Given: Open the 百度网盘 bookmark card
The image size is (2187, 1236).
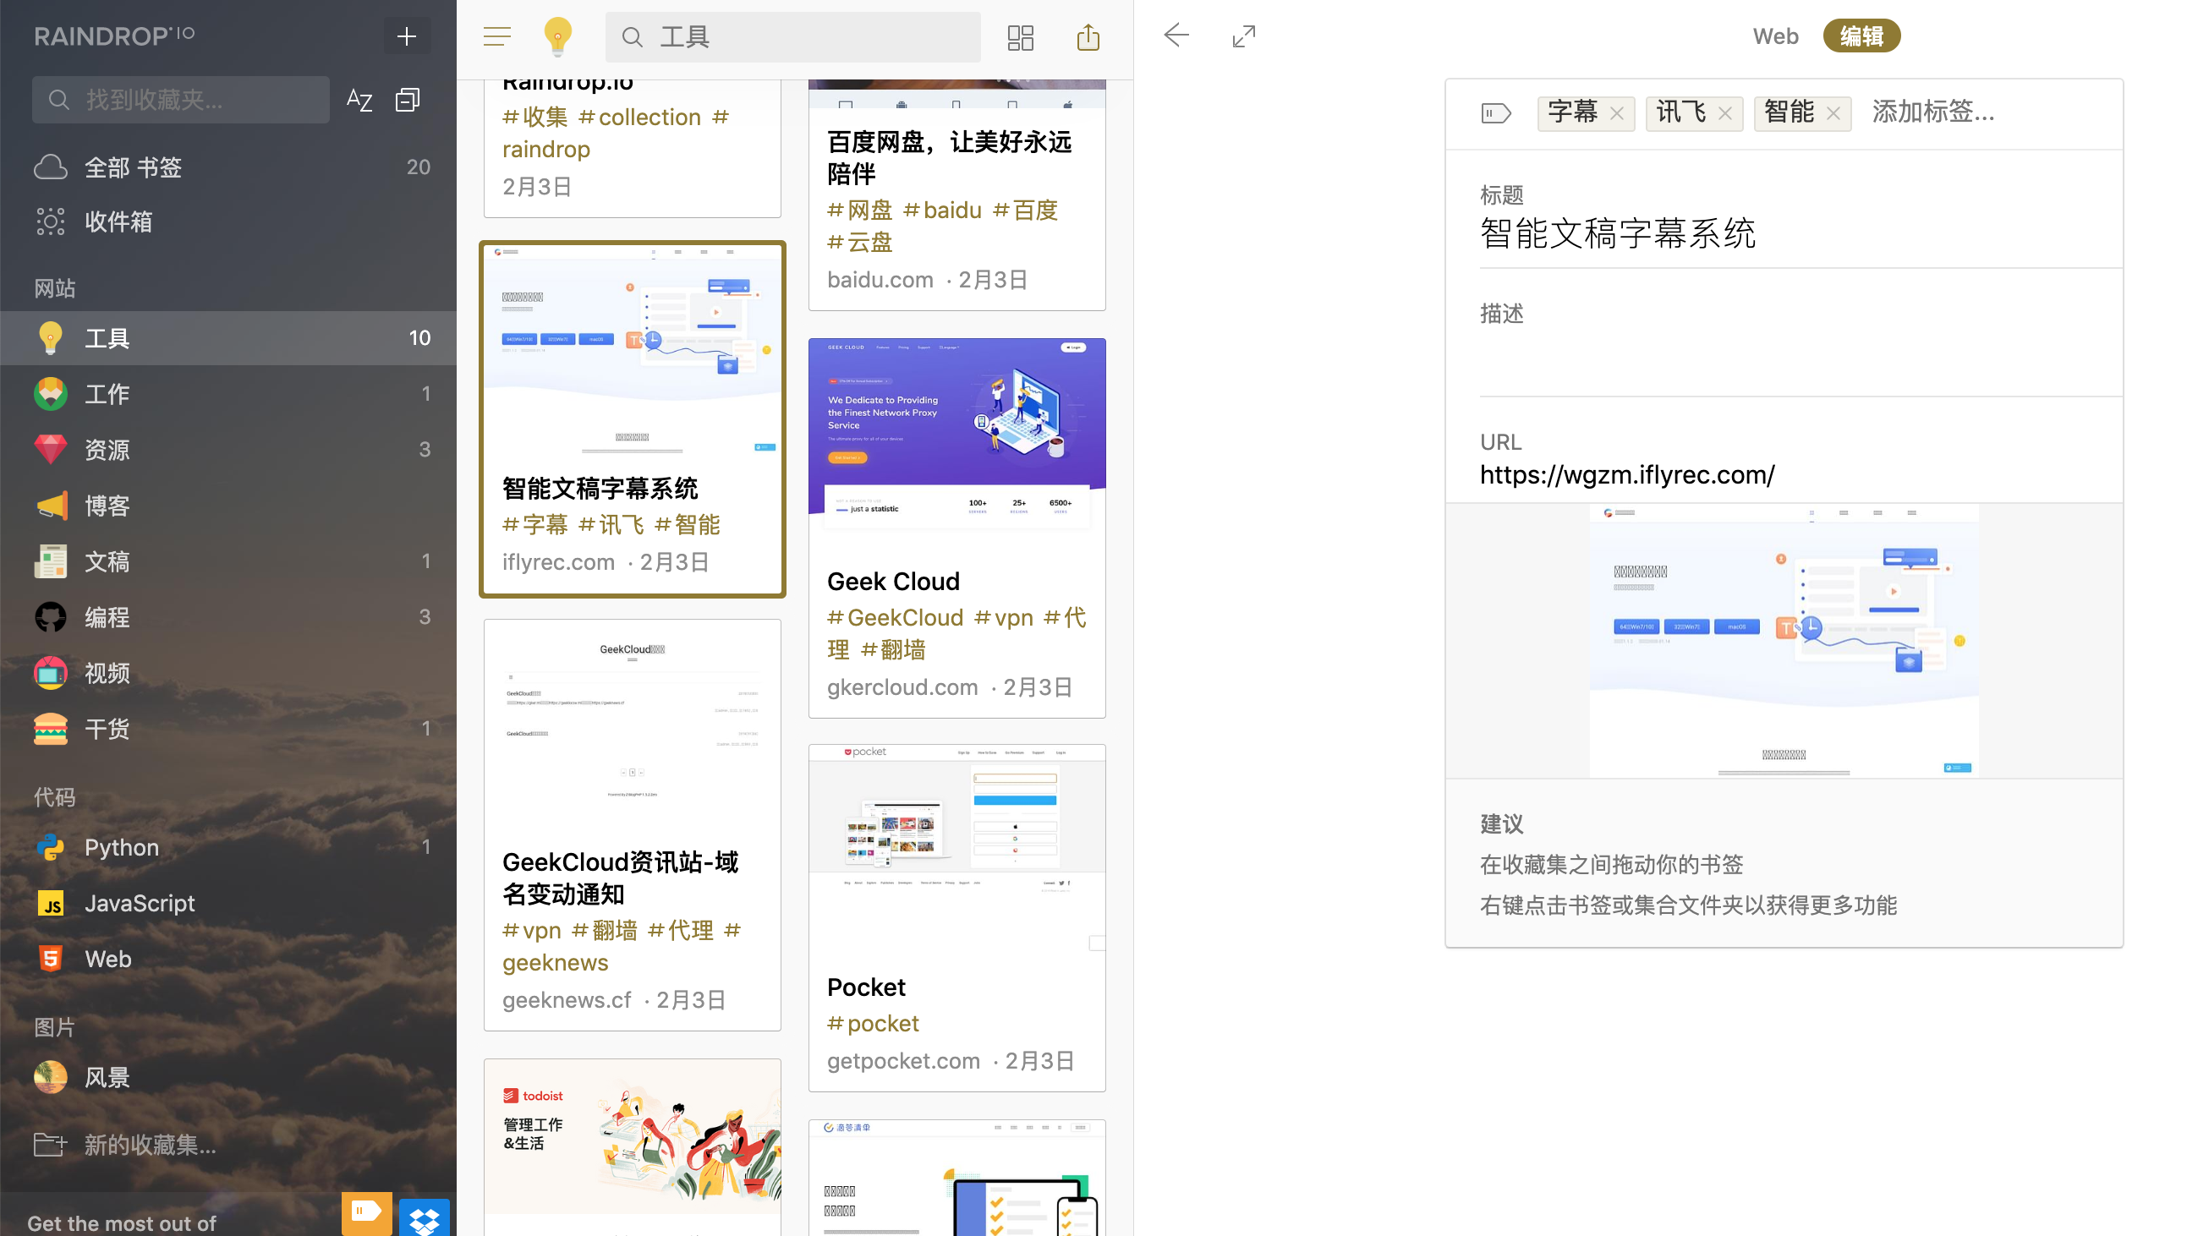Looking at the screenshot, I should [x=957, y=195].
